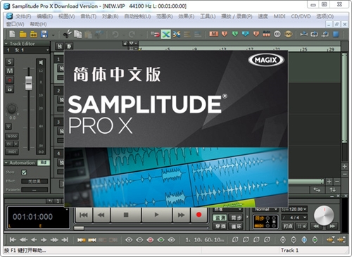Toggle the Solo S button on track
The image size is (352, 257).
tap(10, 62)
